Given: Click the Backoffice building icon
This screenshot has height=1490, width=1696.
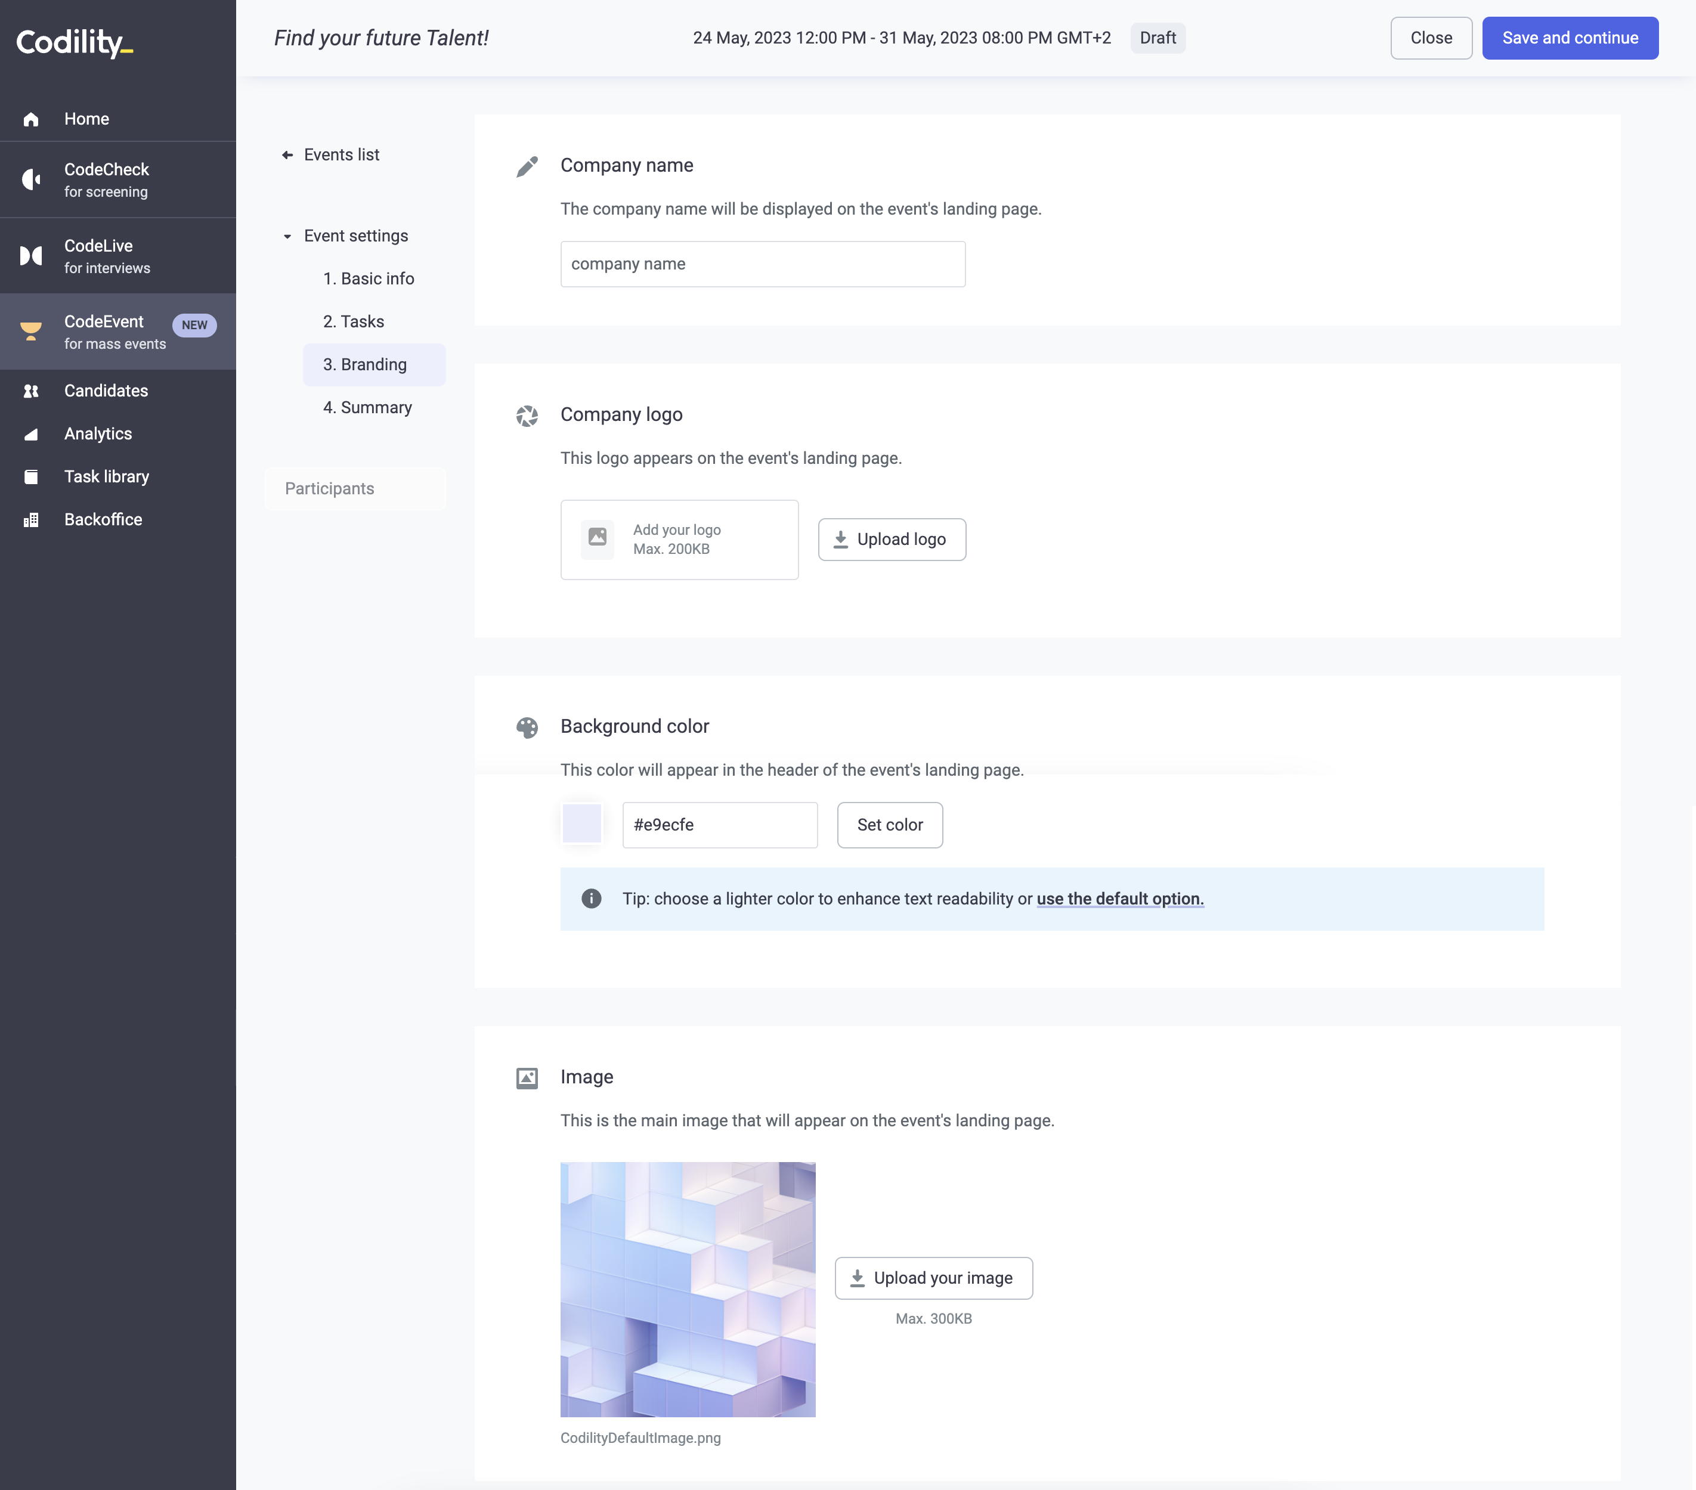Looking at the screenshot, I should 30,520.
